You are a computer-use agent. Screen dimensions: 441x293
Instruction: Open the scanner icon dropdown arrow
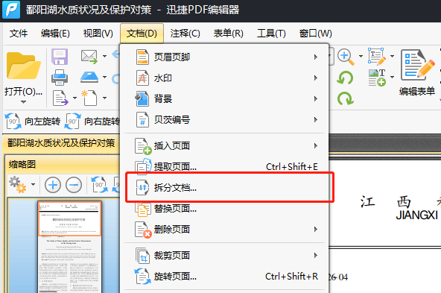pos(104,77)
